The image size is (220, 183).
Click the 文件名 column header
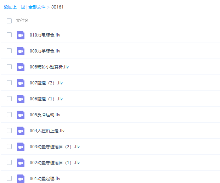click(22, 21)
